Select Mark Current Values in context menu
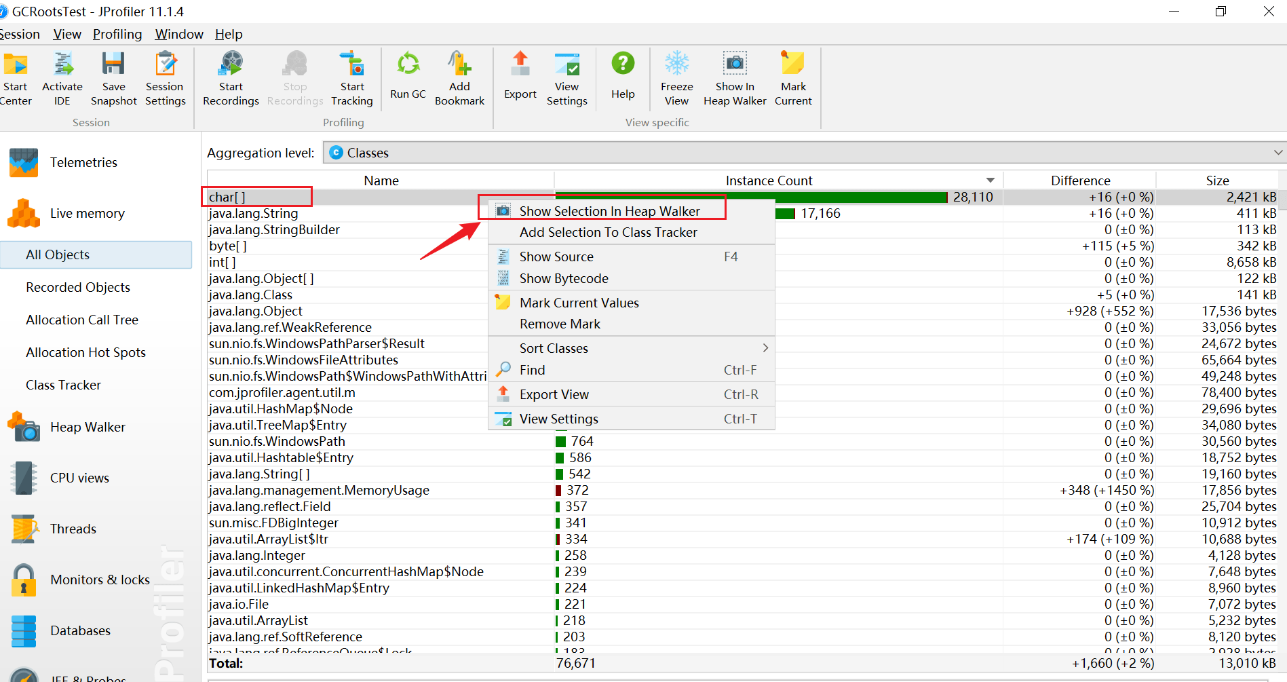The height and width of the screenshot is (682, 1287). click(579, 303)
